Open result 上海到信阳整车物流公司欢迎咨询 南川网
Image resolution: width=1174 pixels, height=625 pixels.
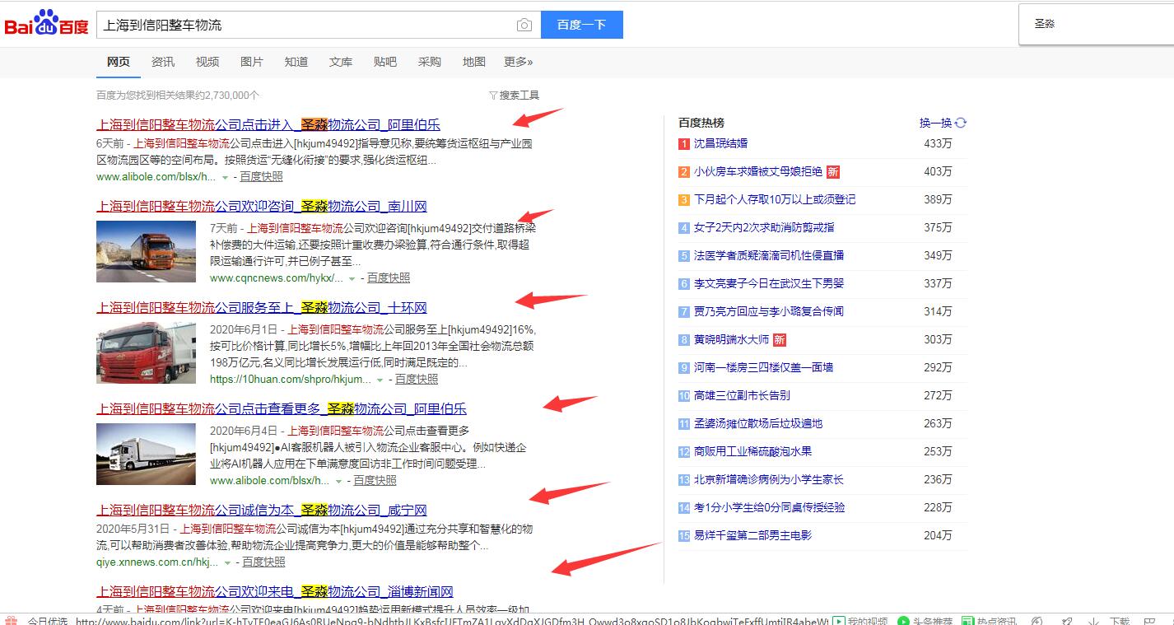click(262, 207)
